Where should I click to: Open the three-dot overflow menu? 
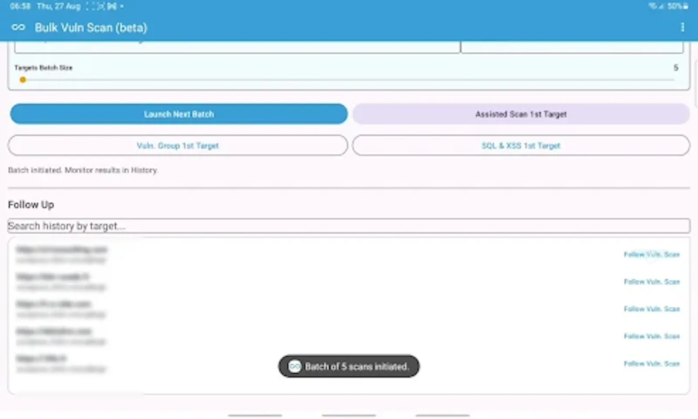coord(682,27)
